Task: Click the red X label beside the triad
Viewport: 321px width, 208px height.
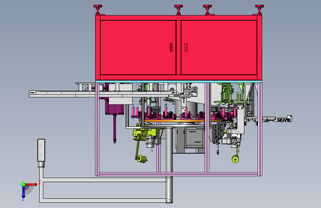Action: point(40,182)
